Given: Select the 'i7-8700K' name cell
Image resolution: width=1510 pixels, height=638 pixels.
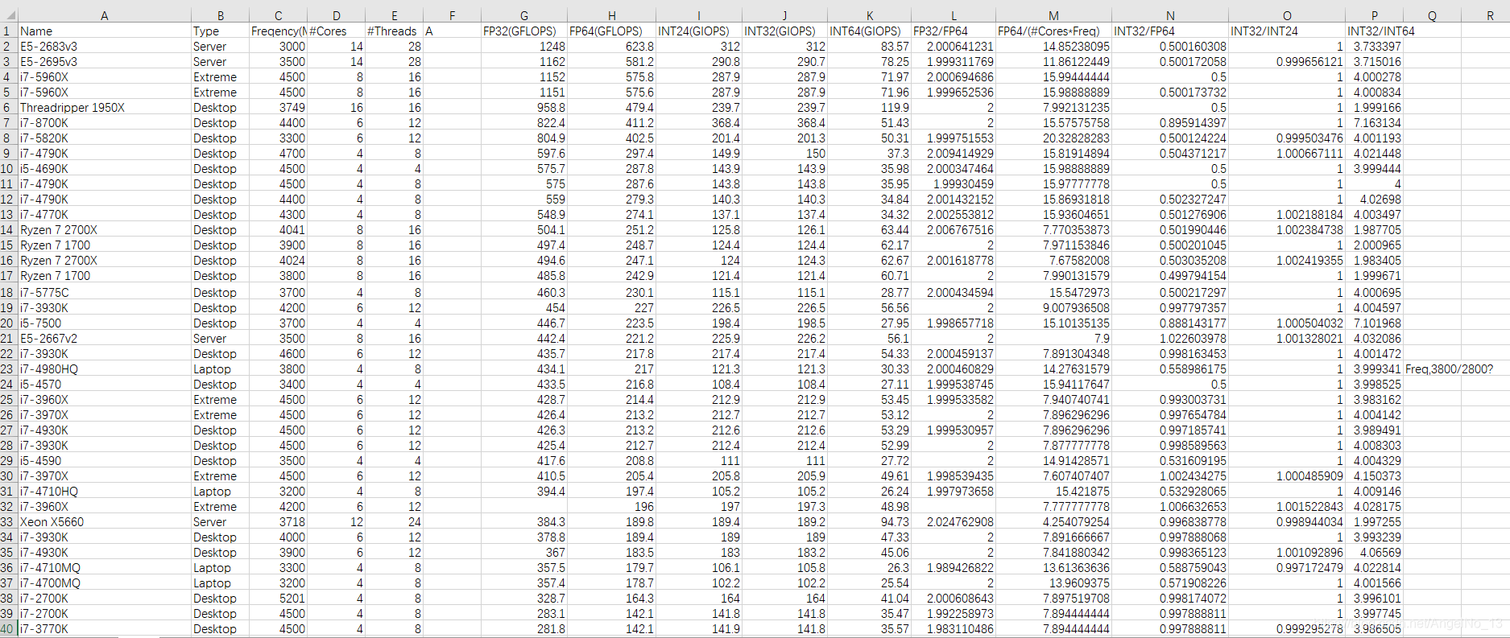Looking at the screenshot, I should (105, 123).
